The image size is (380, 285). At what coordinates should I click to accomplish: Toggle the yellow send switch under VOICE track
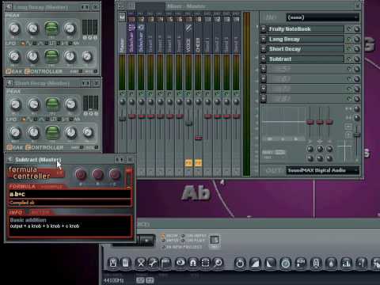pyautogui.click(x=188, y=163)
